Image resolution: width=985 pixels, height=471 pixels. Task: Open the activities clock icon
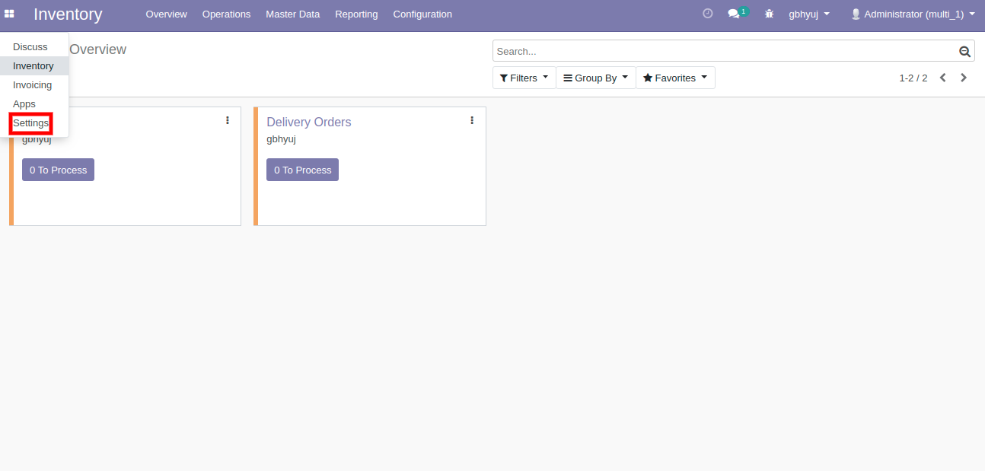click(x=707, y=14)
